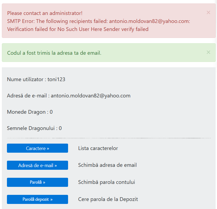The width and height of the screenshot is (217, 209).
Task: Click the 'Schimbă adresa de email' description
Action: (x=107, y=165)
